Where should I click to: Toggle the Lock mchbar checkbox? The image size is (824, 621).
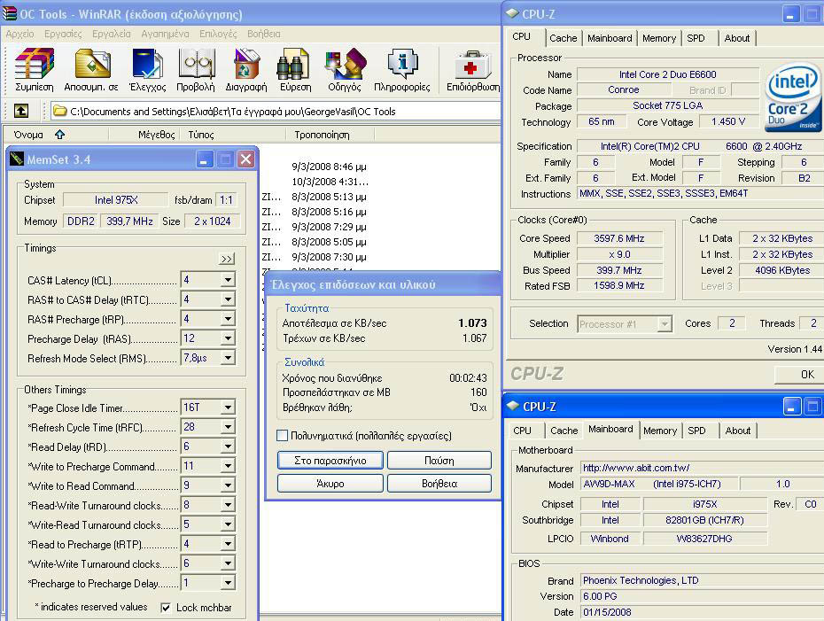point(166,608)
